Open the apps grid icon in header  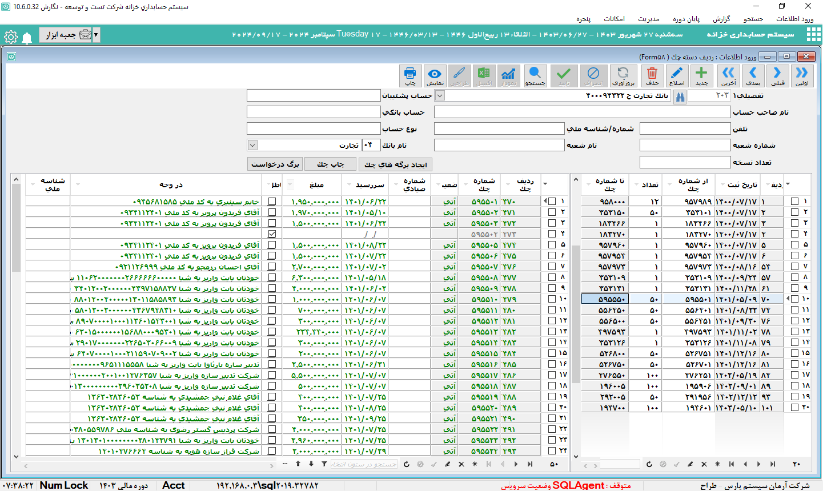point(813,35)
